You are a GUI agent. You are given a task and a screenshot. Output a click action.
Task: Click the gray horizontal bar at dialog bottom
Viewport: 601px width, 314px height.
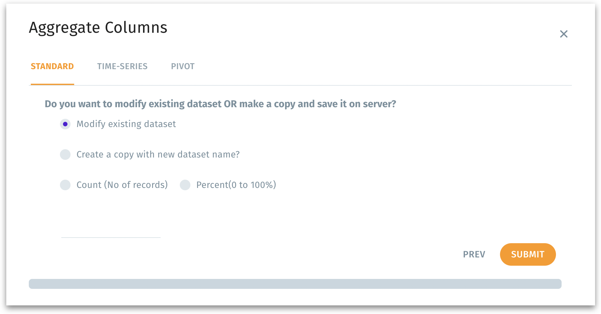click(295, 284)
